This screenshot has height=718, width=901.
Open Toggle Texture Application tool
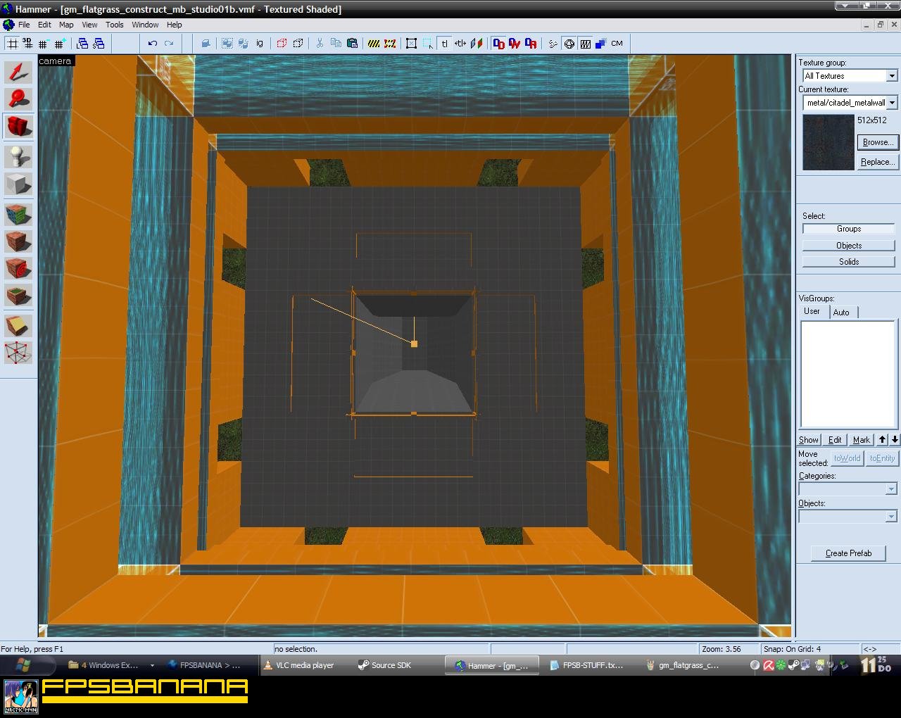[x=18, y=213]
